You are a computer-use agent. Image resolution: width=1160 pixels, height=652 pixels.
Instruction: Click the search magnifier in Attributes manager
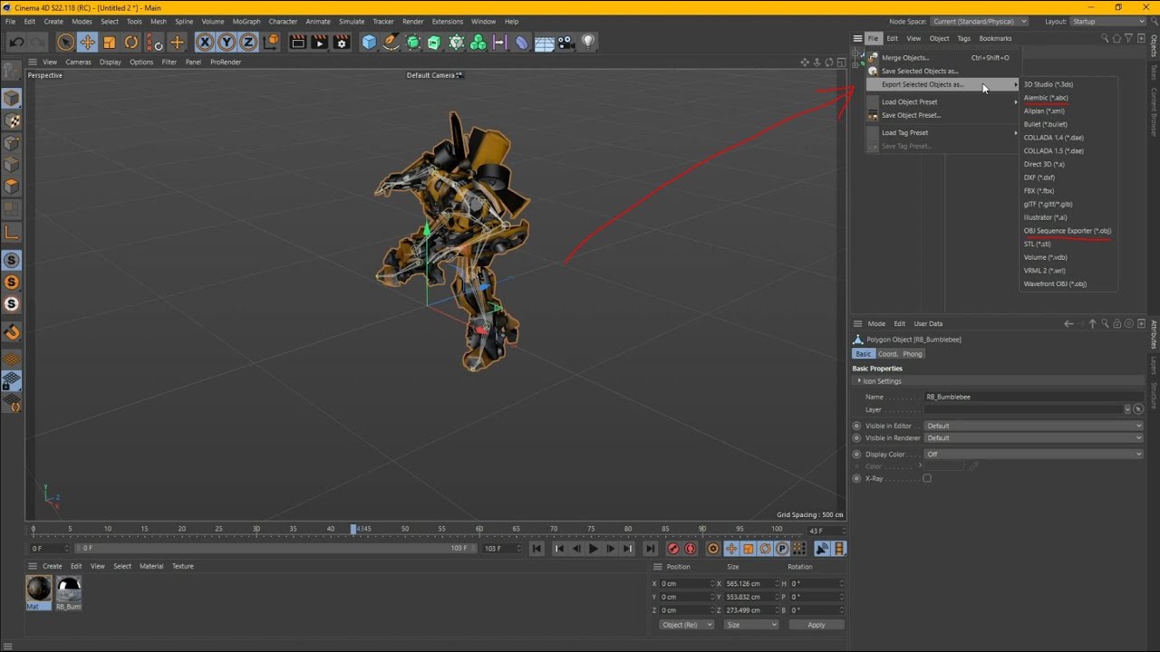coord(1105,323)
